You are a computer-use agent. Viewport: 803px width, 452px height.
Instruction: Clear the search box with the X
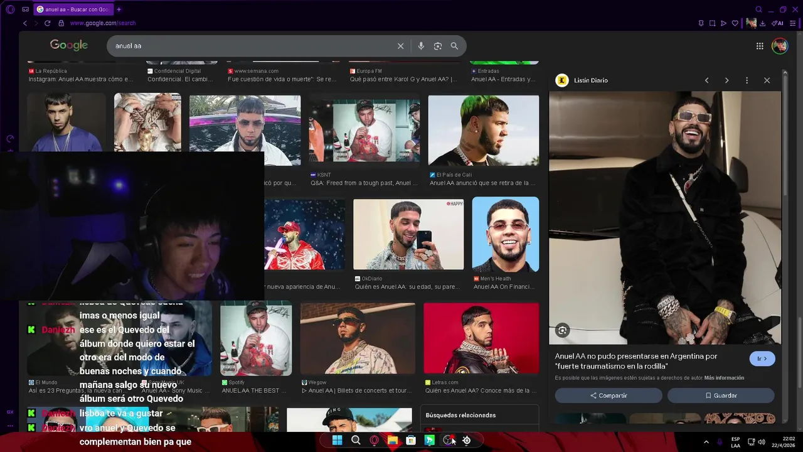[x=400, y=46]
